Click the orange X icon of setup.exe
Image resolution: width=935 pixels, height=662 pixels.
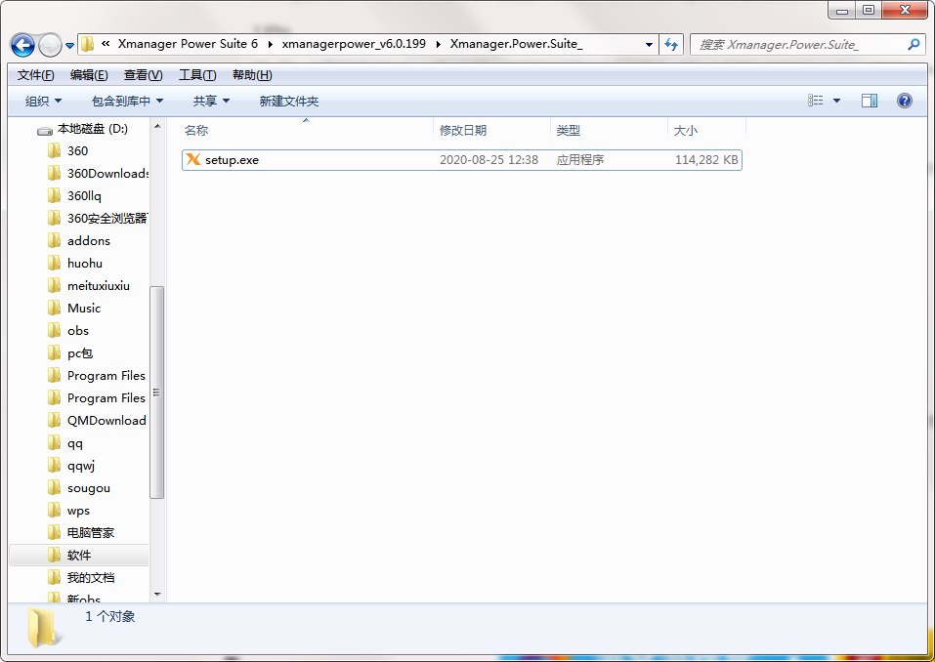(x=193, y=159)
